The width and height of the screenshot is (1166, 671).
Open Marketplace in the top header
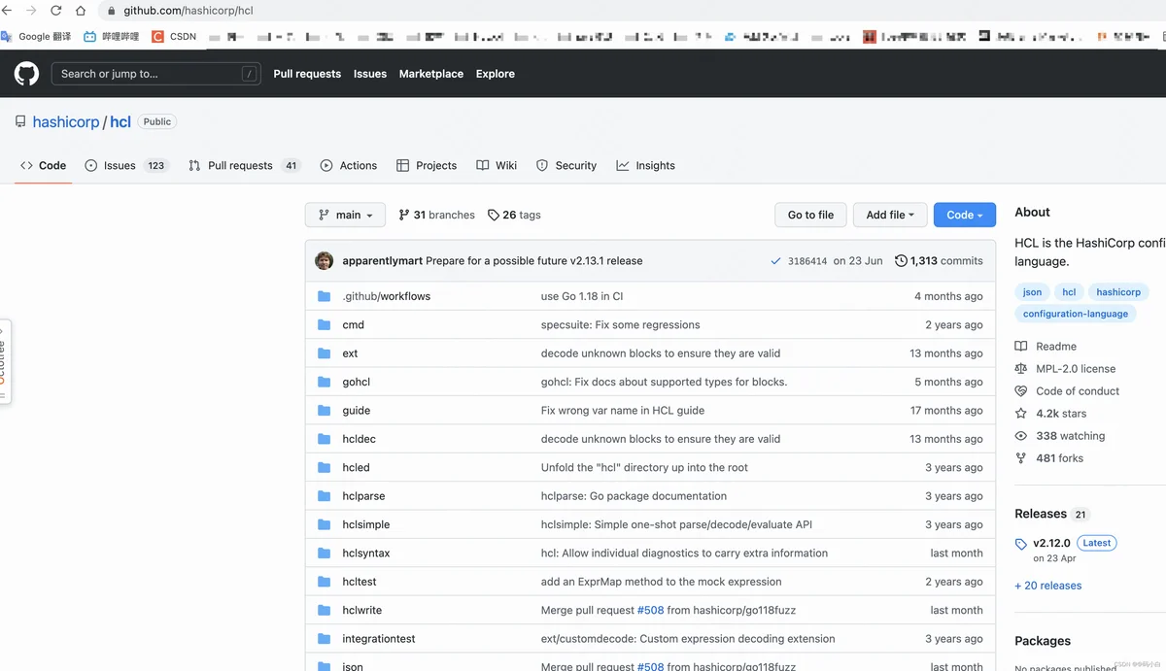point(431,74)
